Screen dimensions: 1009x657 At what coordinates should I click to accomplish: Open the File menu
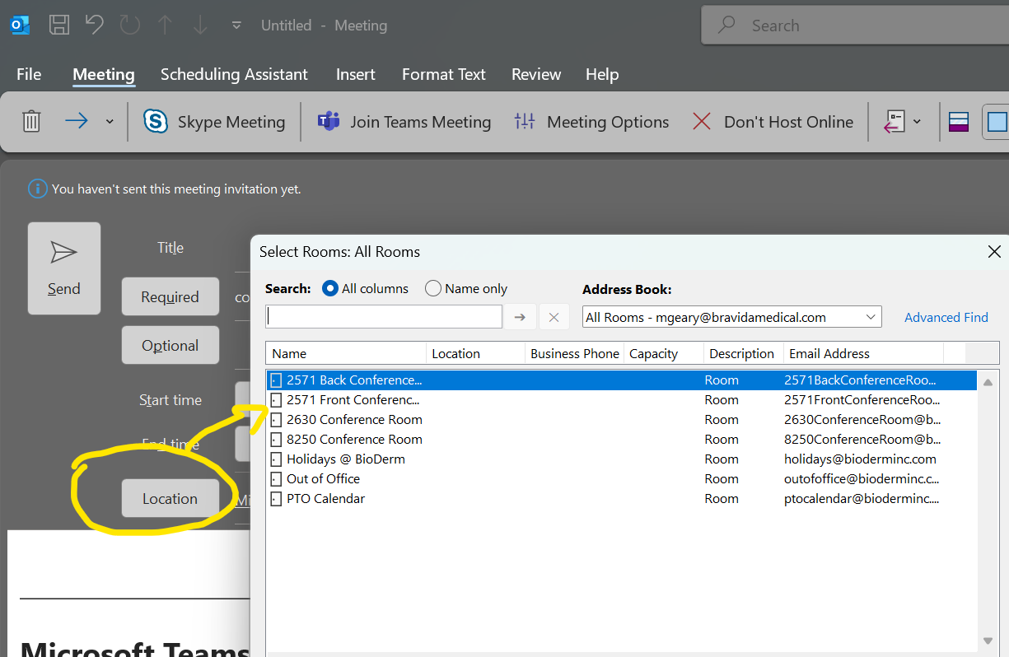29,74
